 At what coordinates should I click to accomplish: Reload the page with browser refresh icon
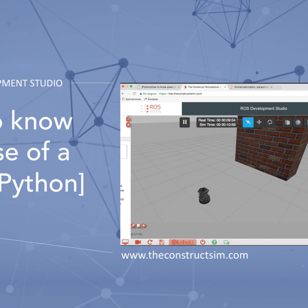(x=134, y=94)
